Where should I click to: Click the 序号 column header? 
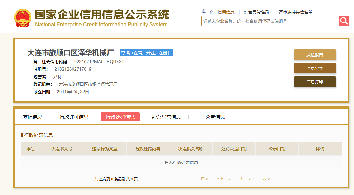pos(31,149)
